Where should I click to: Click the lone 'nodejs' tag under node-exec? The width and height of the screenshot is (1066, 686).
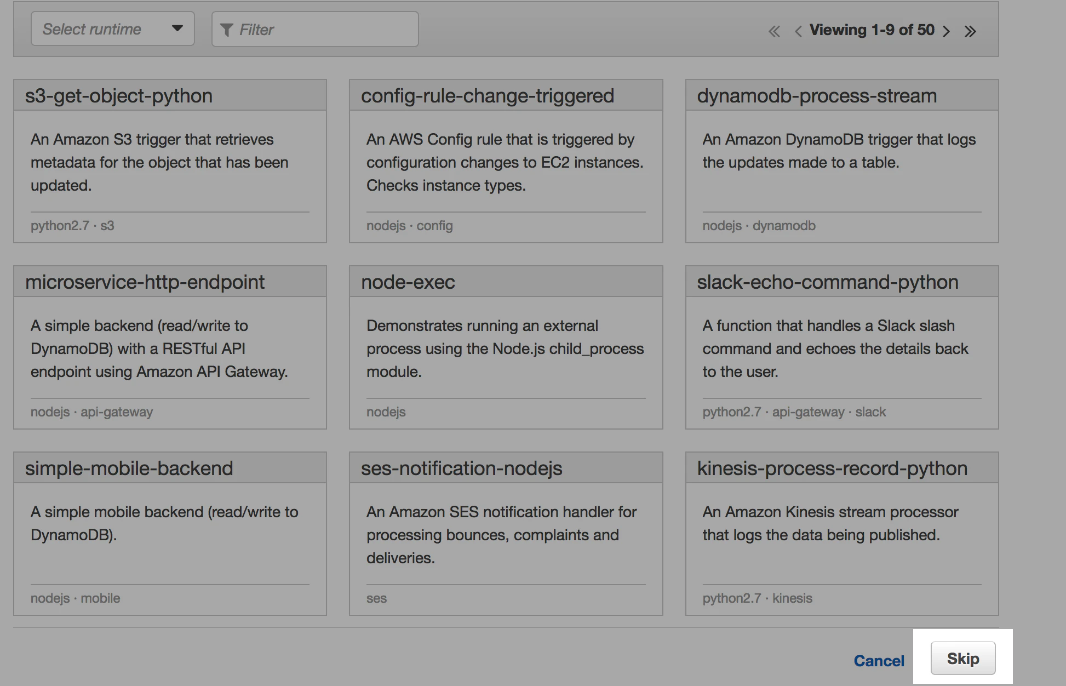tap(386, 412)
